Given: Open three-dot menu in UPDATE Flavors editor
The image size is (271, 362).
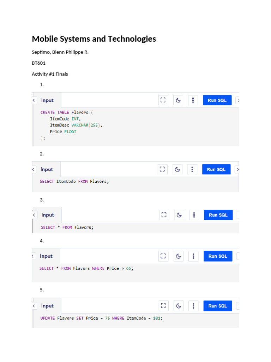Looking at the screenshot, I should coord(194,306).
